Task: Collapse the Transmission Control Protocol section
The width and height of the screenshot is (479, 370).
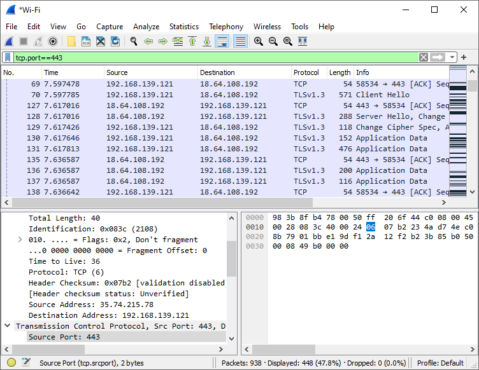Action: tap(7, 326)
